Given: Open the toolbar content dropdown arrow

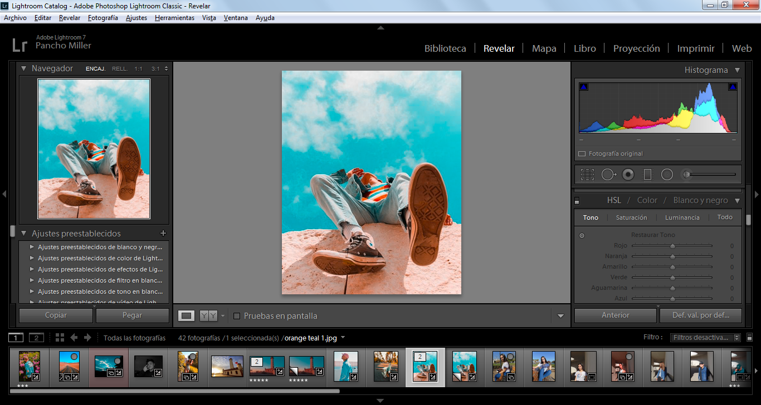Looking at the screenshot, I should [560, 316].
